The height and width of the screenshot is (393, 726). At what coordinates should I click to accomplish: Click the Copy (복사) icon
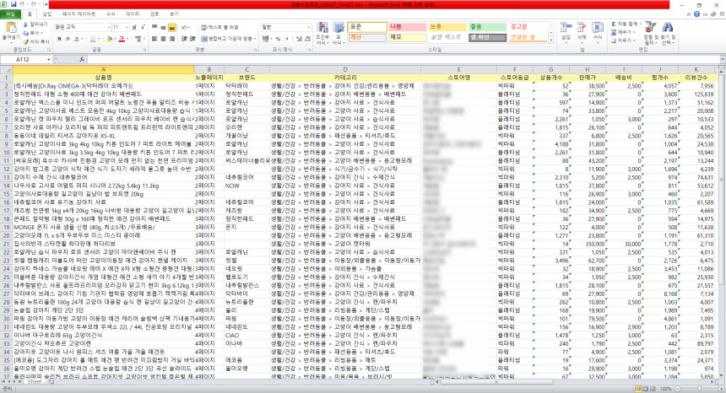[25, 33]
